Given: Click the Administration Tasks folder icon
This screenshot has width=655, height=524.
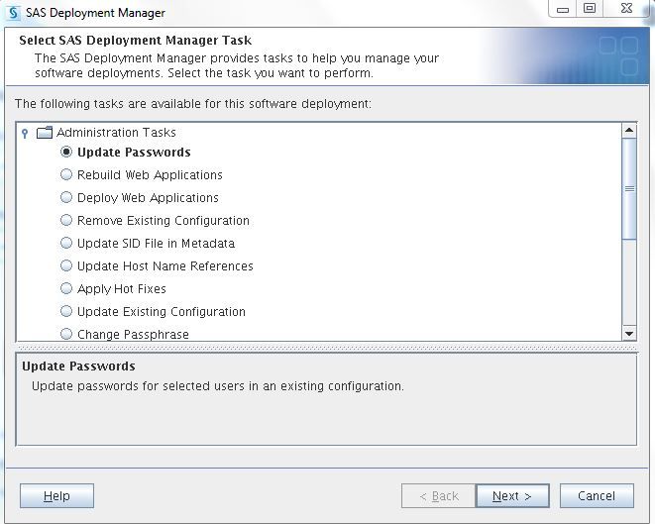Looking at the screenshot, I should click(45, 133).
